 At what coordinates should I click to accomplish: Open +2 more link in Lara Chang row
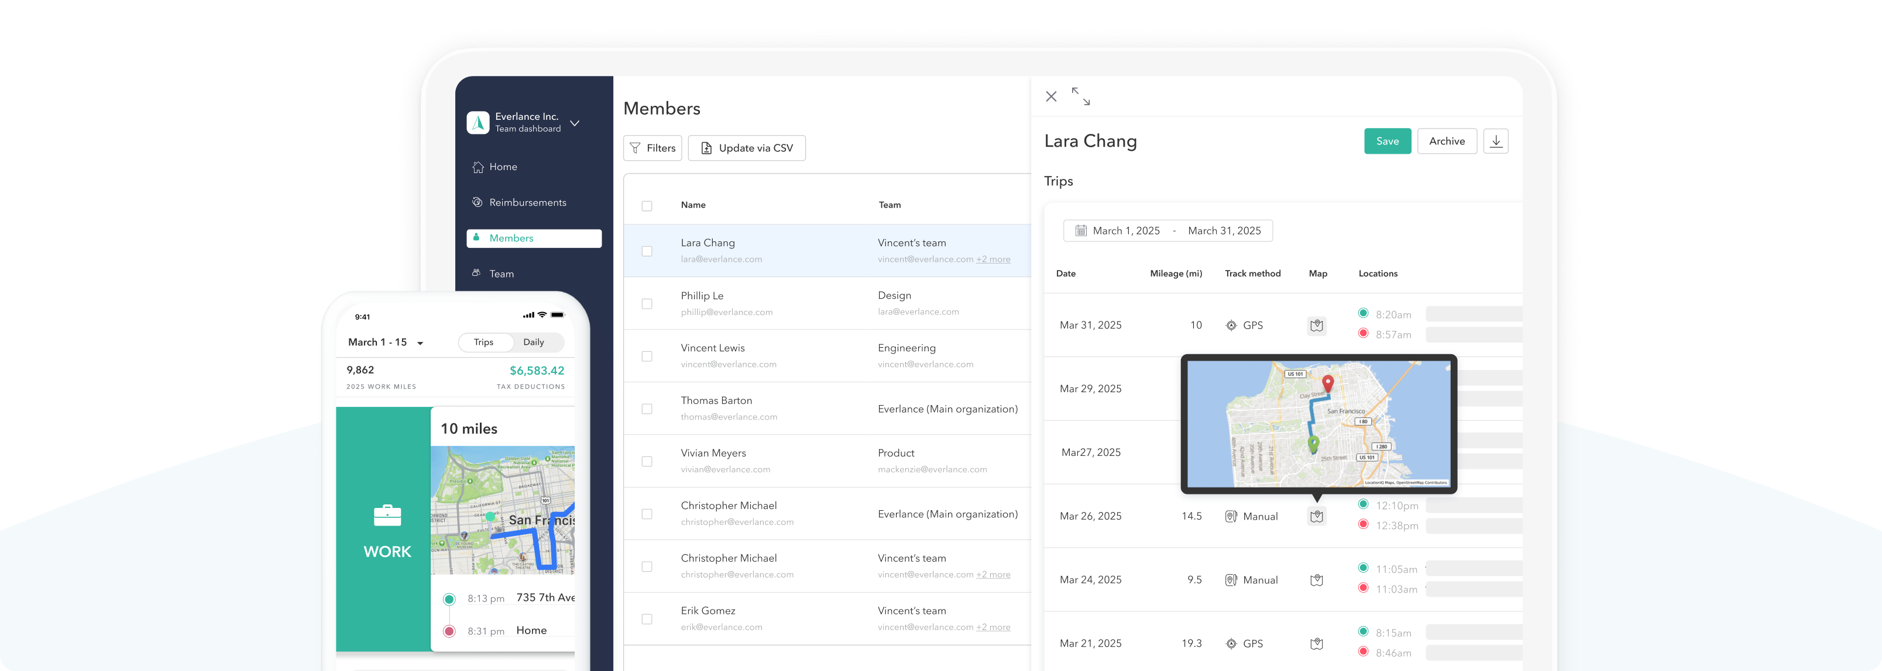click(993, 260)
